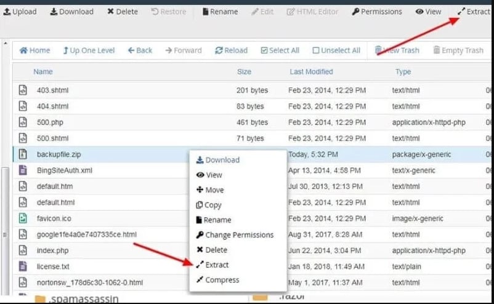Click Download in the top toolbar
This screenshot has height=304, width=494.
pos(72,12)
